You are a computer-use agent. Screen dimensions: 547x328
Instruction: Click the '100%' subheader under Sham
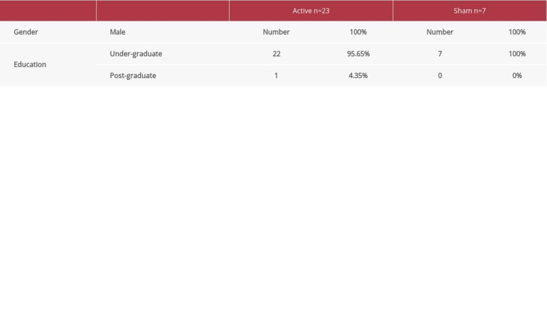click(x=517, y=32)
